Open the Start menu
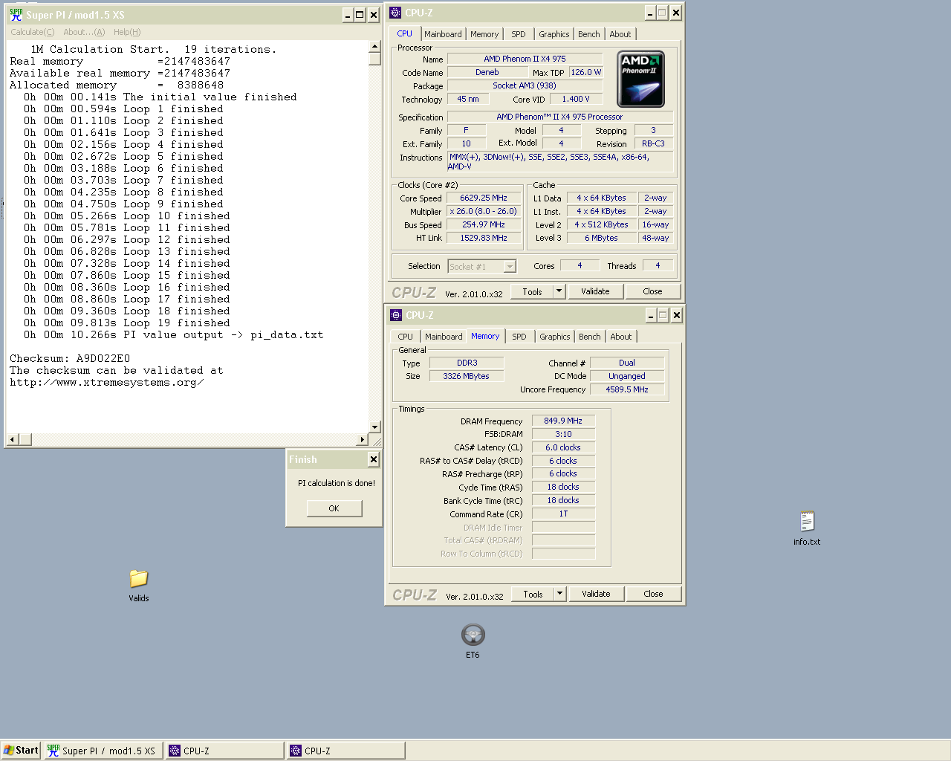Image resolution: width=951 pixels, height=761 pixels. (21, 751)
